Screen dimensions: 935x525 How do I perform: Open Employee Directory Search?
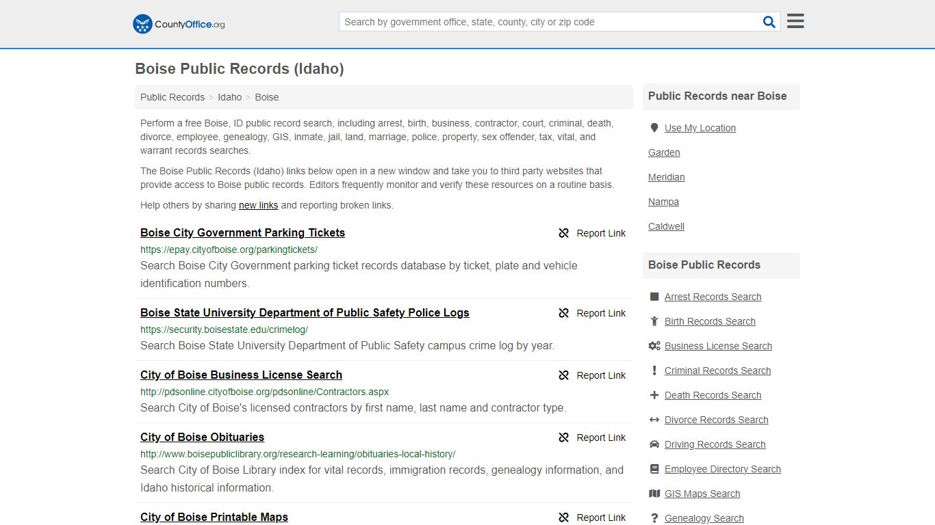tap(723, 469)
